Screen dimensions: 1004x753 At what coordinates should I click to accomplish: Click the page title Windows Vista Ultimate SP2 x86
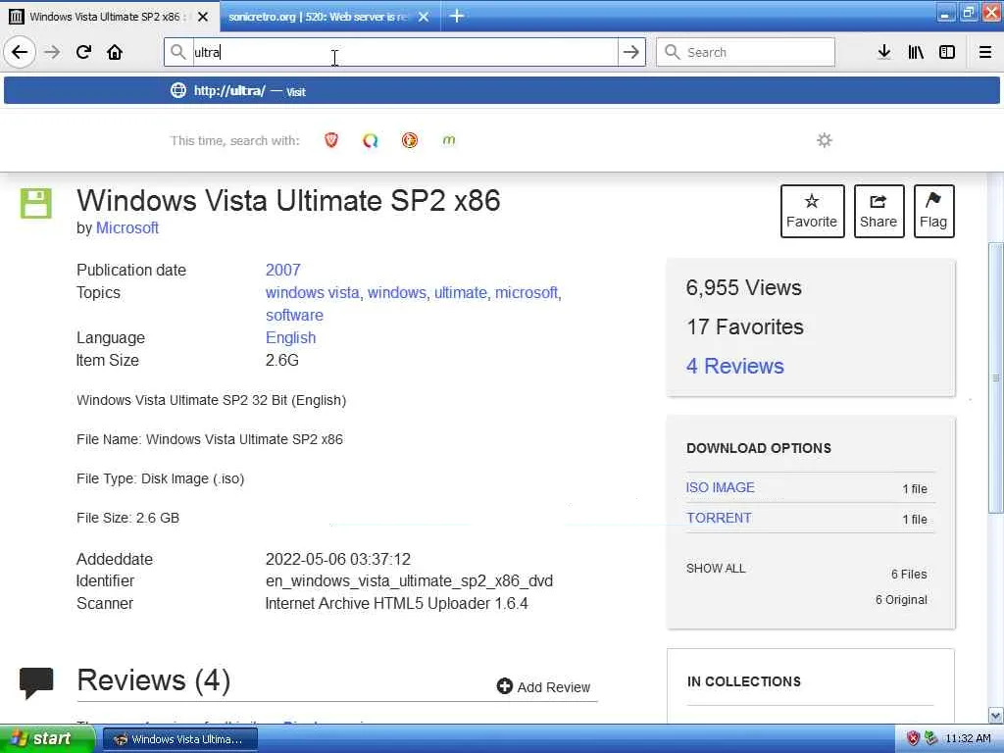(x=289, y=200)
